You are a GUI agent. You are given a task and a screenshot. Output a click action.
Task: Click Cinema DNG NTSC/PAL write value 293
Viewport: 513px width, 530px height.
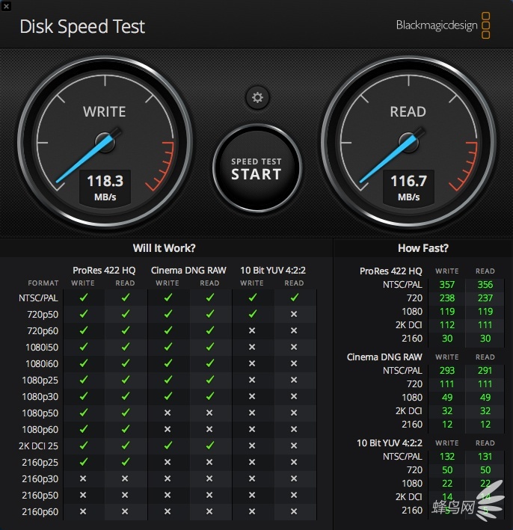tap(447, 371)
